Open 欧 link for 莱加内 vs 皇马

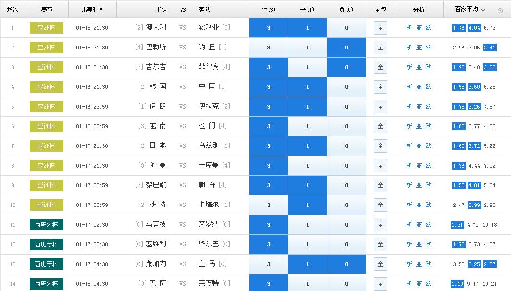click(428, 264)
